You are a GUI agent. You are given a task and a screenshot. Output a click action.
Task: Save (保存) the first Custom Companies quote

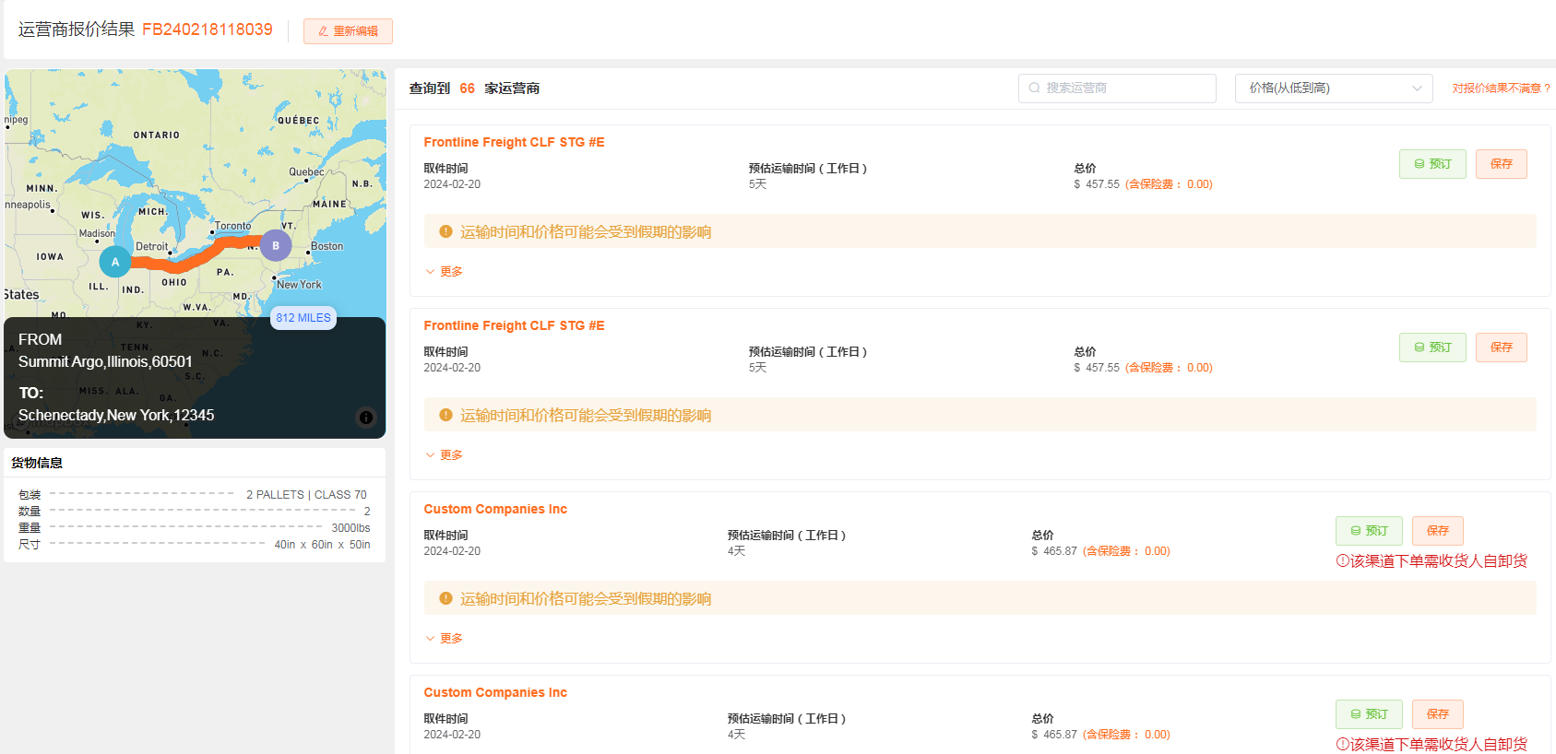tap(1437, 531)
